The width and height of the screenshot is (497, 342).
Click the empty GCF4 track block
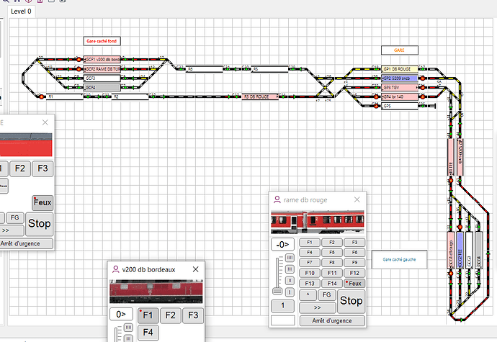[102, 87]
